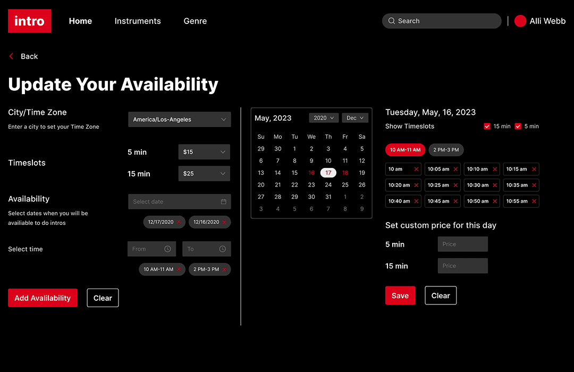Screen dimensions: 574x372
Task: Open the 2020 year dropdown
Action: [323, 117]
